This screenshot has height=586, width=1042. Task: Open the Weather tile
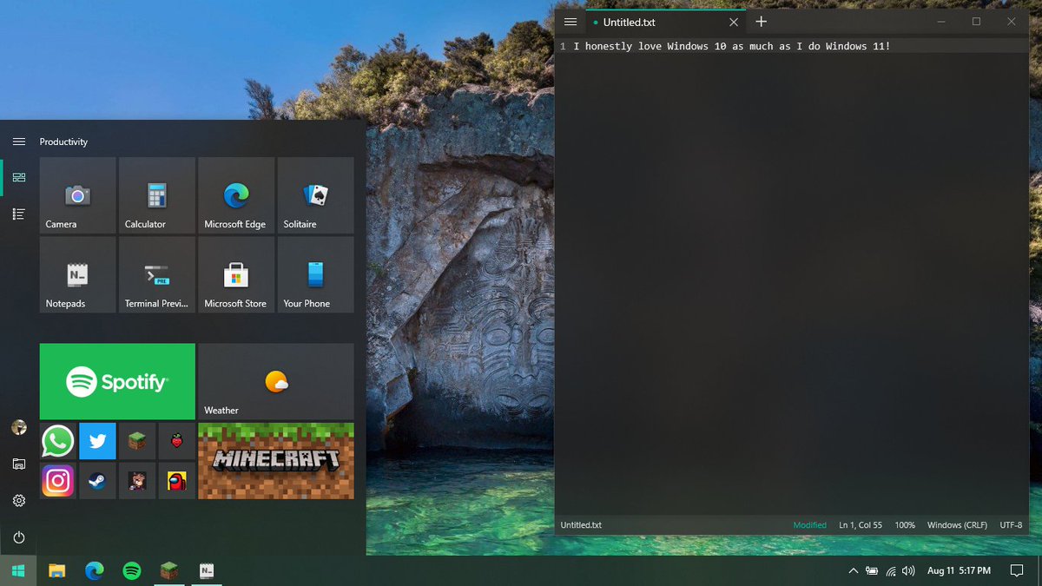[x=275, y=381]
